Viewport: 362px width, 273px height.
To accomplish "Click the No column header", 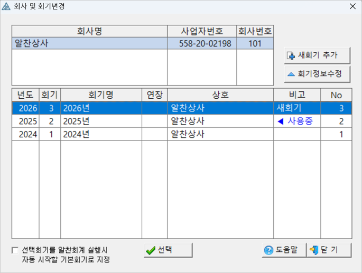I will (336, 95).
